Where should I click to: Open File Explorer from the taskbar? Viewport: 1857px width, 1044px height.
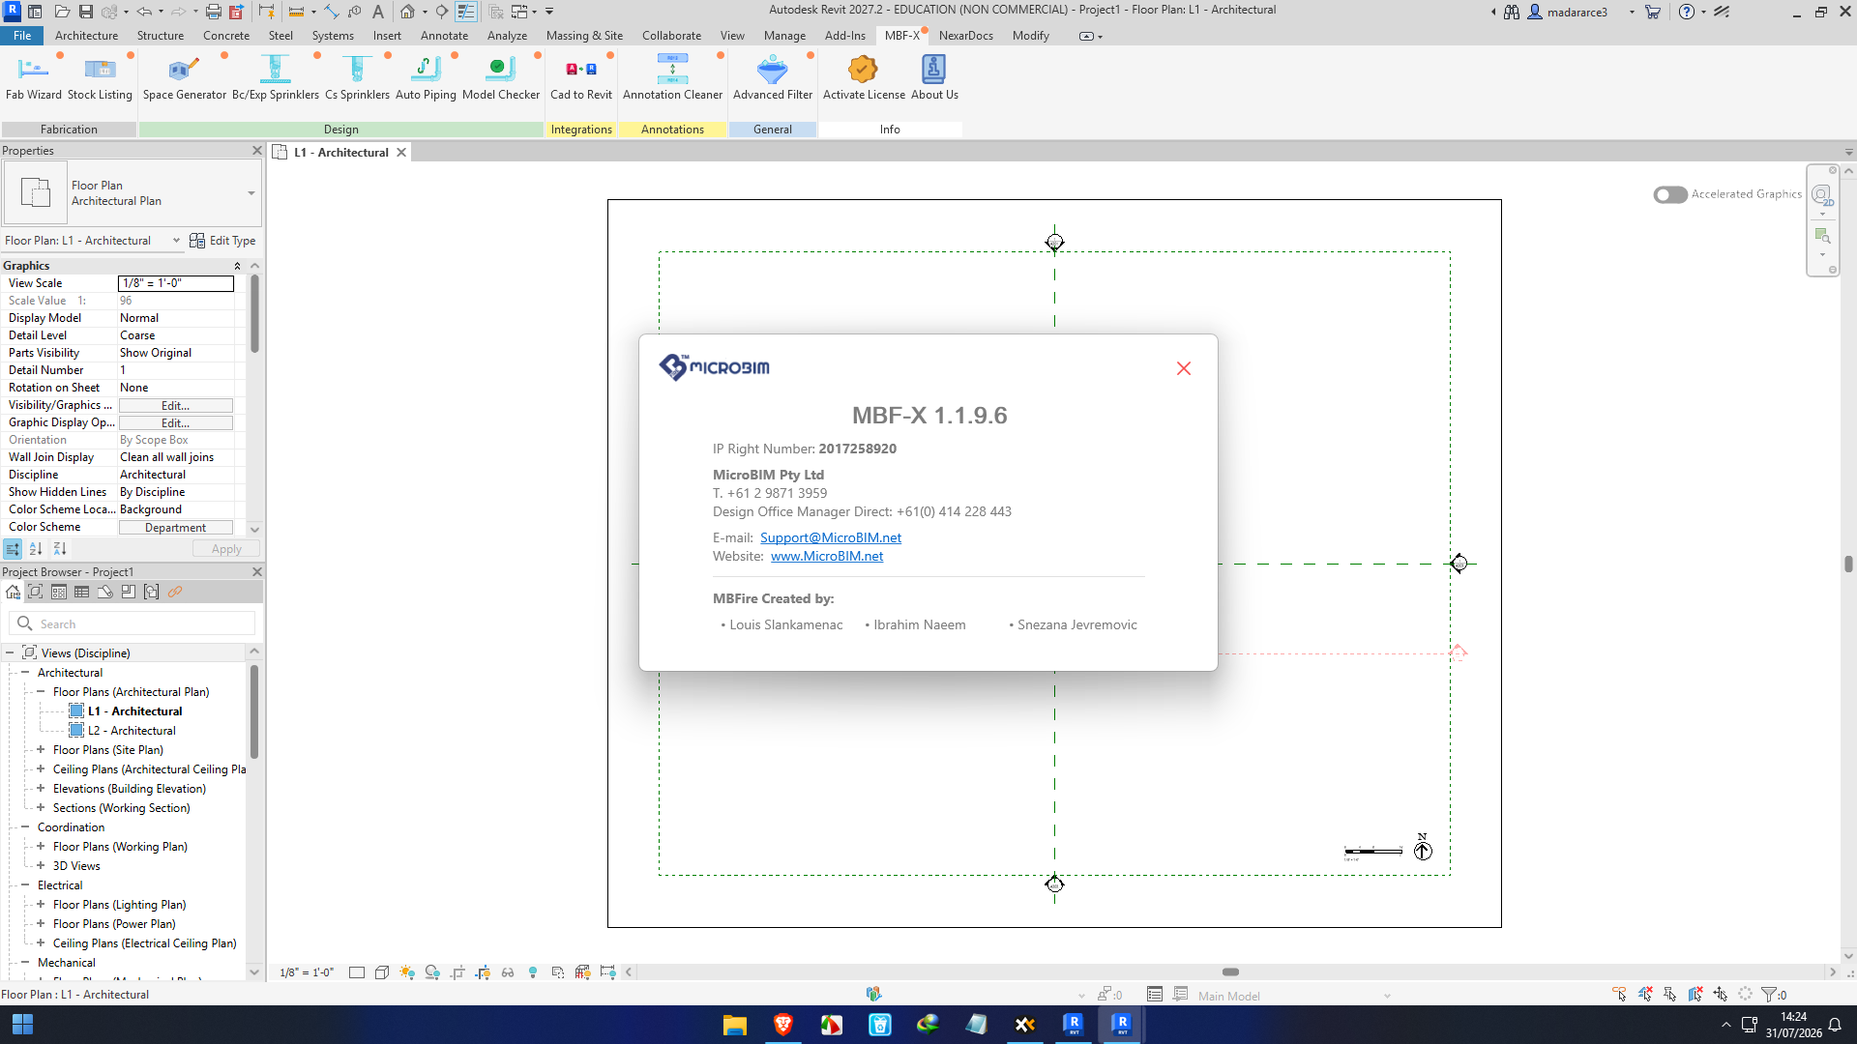pyautogui.click(x=735, y=1025)
